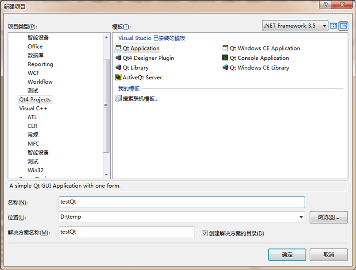356x270 pixels.
Task: Select Office in project types
Action: point(35,46)
